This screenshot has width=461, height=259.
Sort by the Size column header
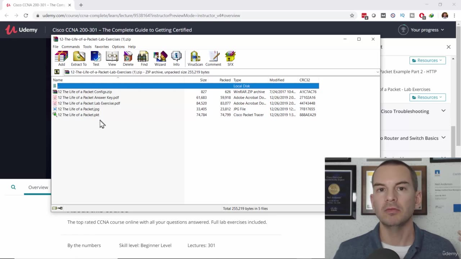(196, 80)
